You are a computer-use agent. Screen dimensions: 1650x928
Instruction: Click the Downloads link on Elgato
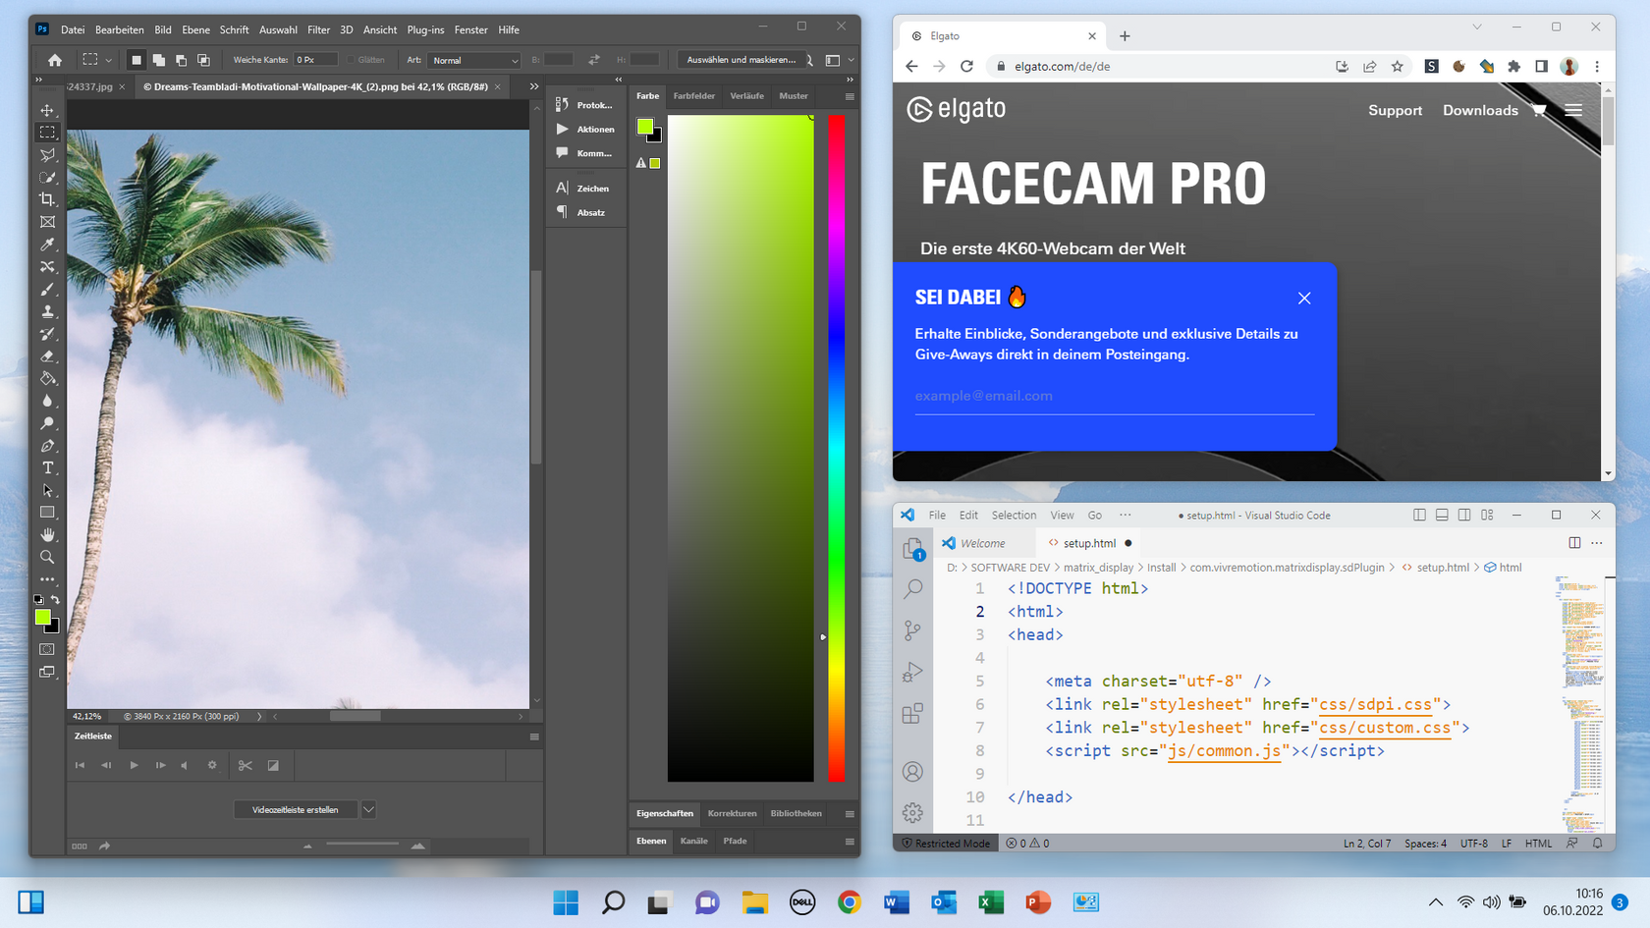[x=1479, y=110]
